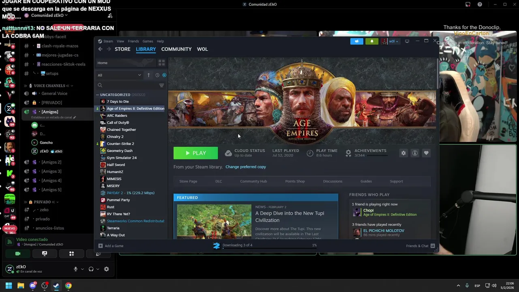The image size is (519, 292).
Task: Open Friends & Chat at bottom right
Action: (420, 246)
